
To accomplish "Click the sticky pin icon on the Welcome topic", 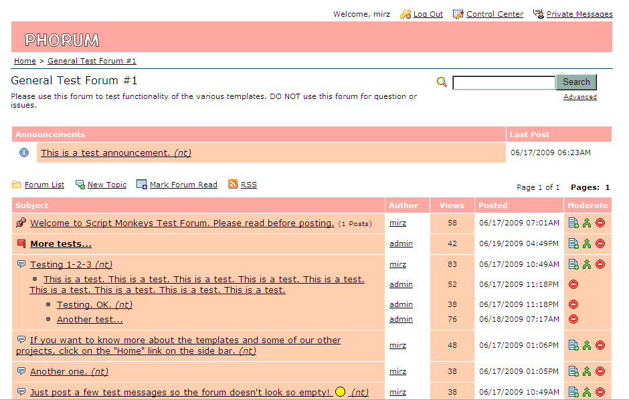I will [x=21, y=223].
